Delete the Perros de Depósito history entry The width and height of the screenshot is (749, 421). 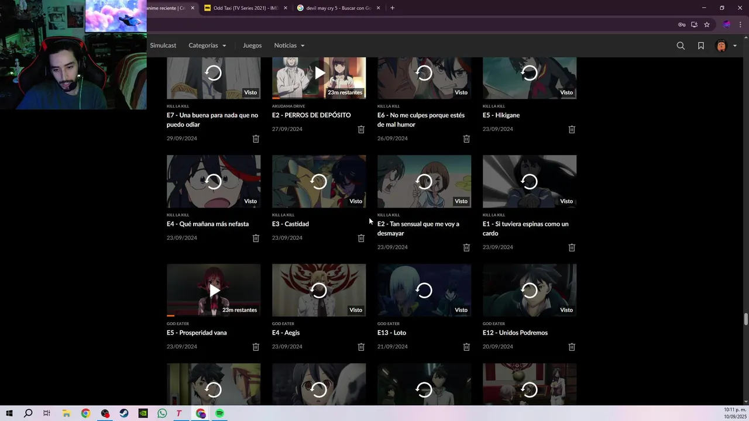tap(361, 129)
